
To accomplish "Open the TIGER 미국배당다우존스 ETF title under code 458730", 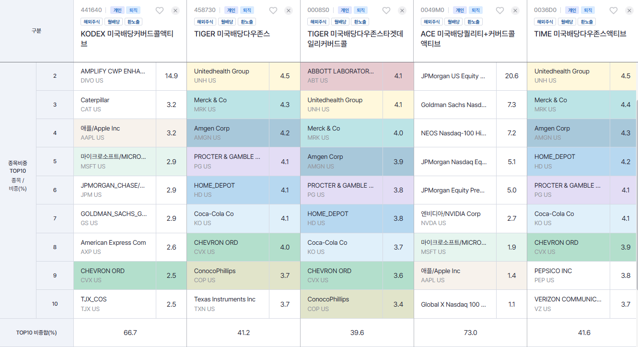I will point(232,34).
